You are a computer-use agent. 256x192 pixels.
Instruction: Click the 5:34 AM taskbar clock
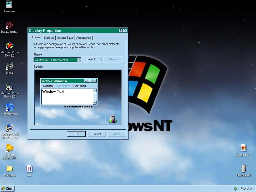246,189
